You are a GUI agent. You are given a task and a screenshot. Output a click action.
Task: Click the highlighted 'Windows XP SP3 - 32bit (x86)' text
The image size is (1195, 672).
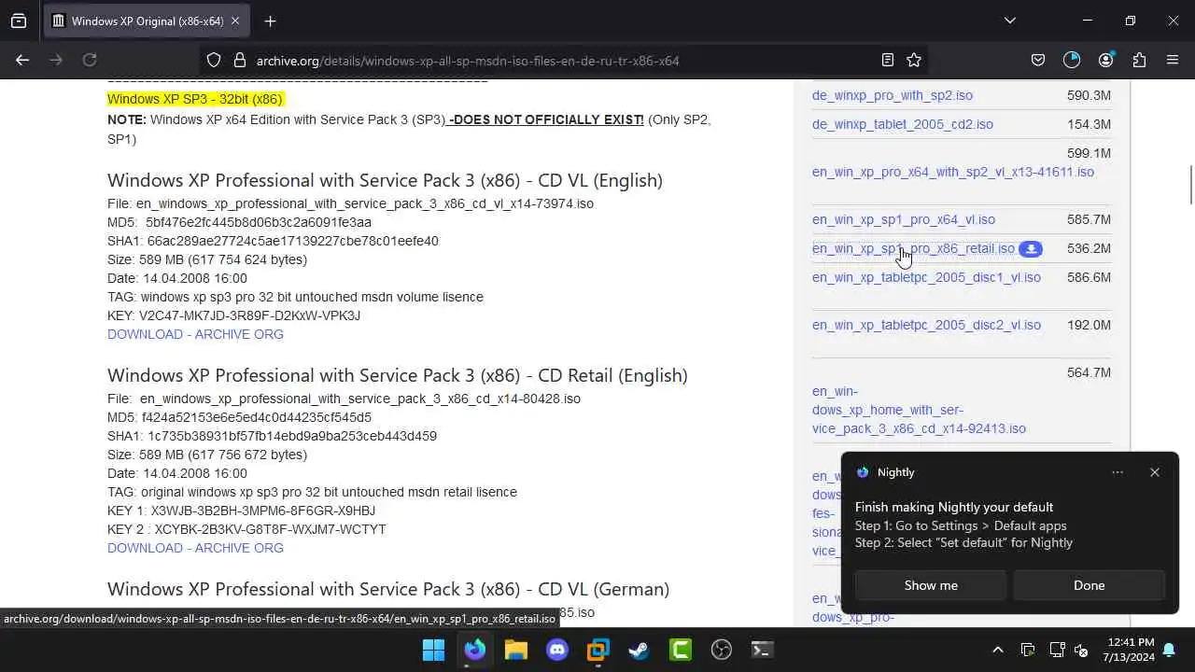195,99
